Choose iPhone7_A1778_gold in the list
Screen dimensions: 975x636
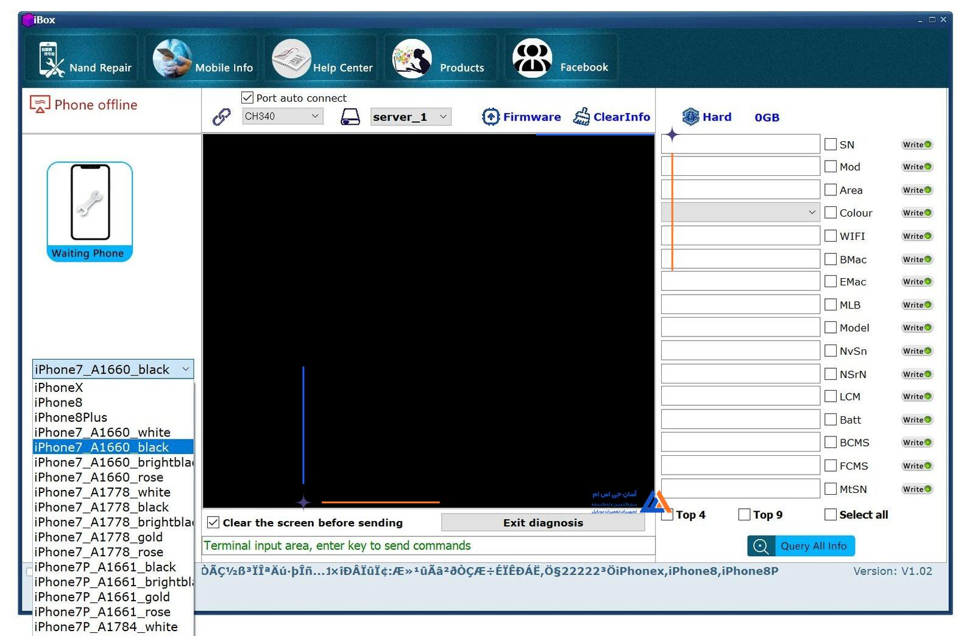click(x=113, y=537)
